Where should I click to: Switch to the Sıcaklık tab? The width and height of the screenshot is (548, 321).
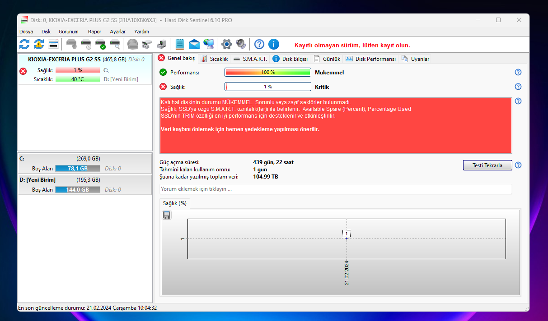(x=215, y=59)
